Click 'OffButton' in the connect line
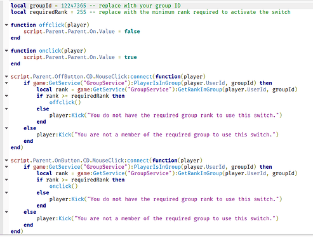 coord(69,77)
